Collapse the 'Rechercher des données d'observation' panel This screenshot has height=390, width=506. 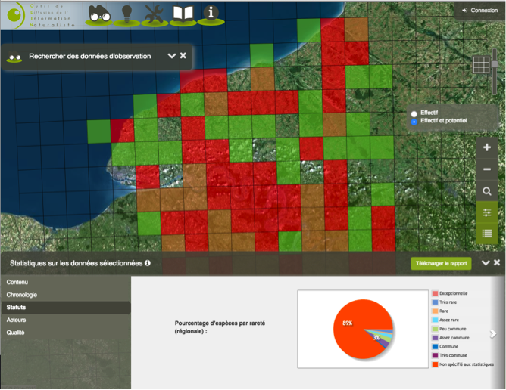tap(171, 56)
